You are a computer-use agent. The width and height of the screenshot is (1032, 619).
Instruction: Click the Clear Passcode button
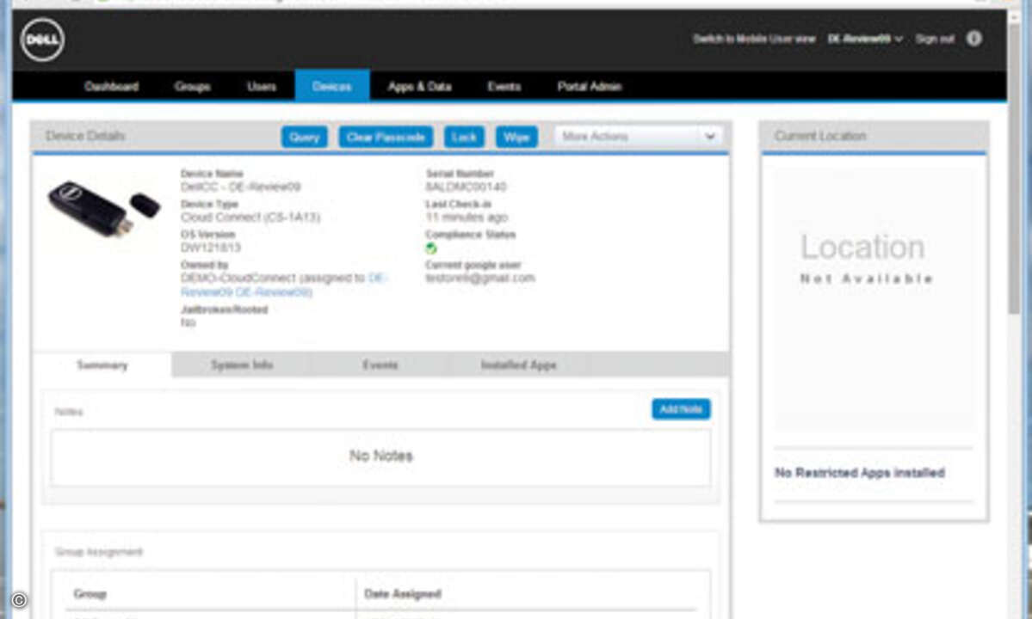click(x=386, y=137)
